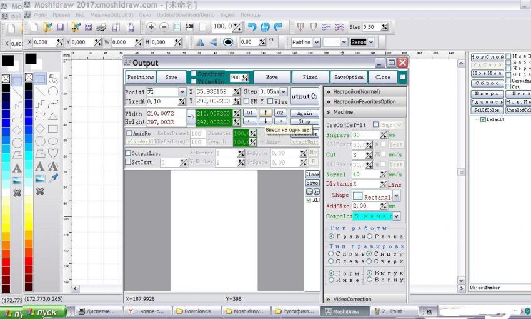Click the Stop button
The height and width of the screenshot is (319, 531).
tap(304, 121)
